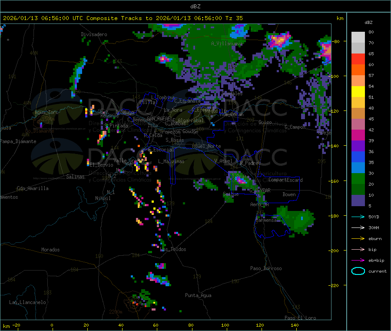391x331 pixels.
Task: Click the Morados map label
Action: coord(50,250)
